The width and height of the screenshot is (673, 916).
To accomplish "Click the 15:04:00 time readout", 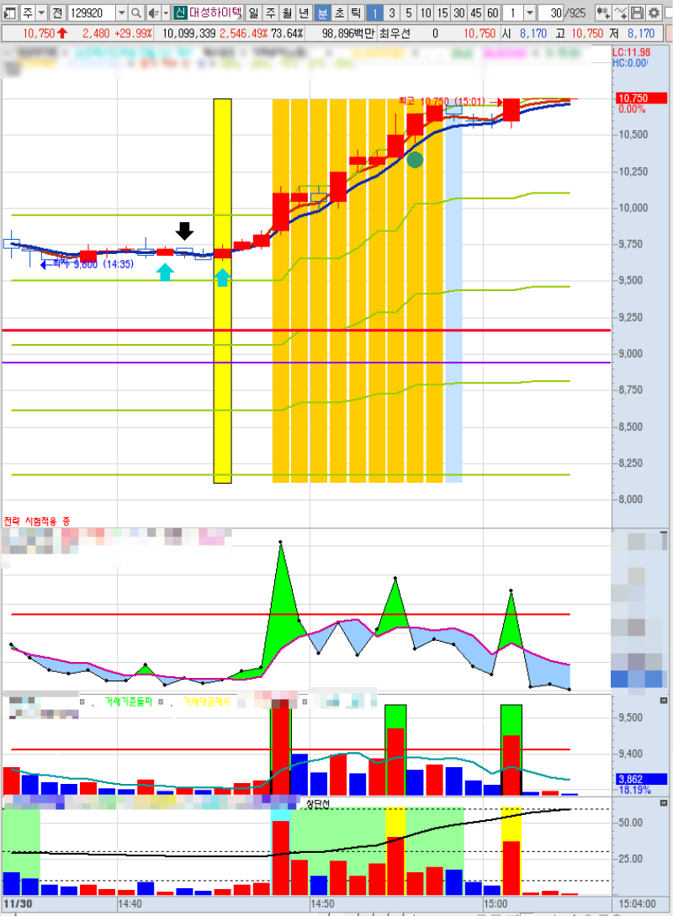I will [x=638, y=903].
